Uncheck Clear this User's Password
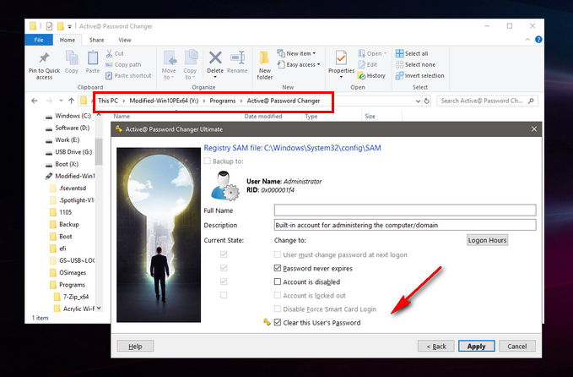Screen dimensions: 573x377 278,322
